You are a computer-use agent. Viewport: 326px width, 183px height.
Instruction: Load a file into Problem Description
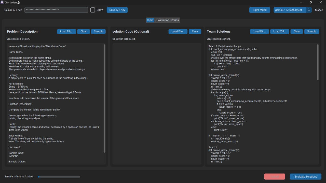click(66, 31)
